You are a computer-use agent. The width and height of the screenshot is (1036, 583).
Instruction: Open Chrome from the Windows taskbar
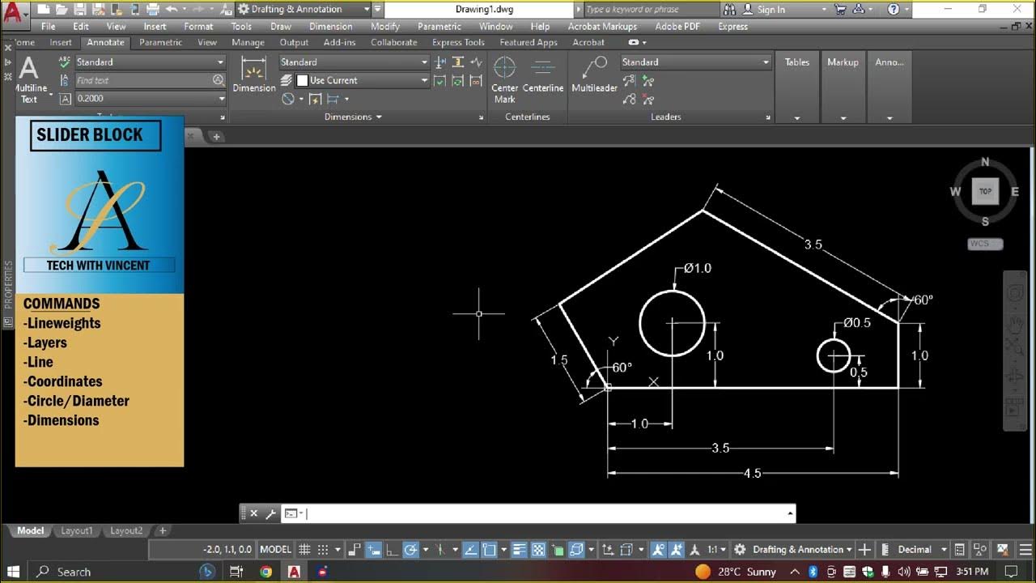[x=265, y=572]
